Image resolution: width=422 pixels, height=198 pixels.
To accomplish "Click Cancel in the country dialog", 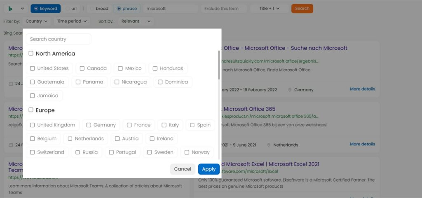I will click(183, 169).
